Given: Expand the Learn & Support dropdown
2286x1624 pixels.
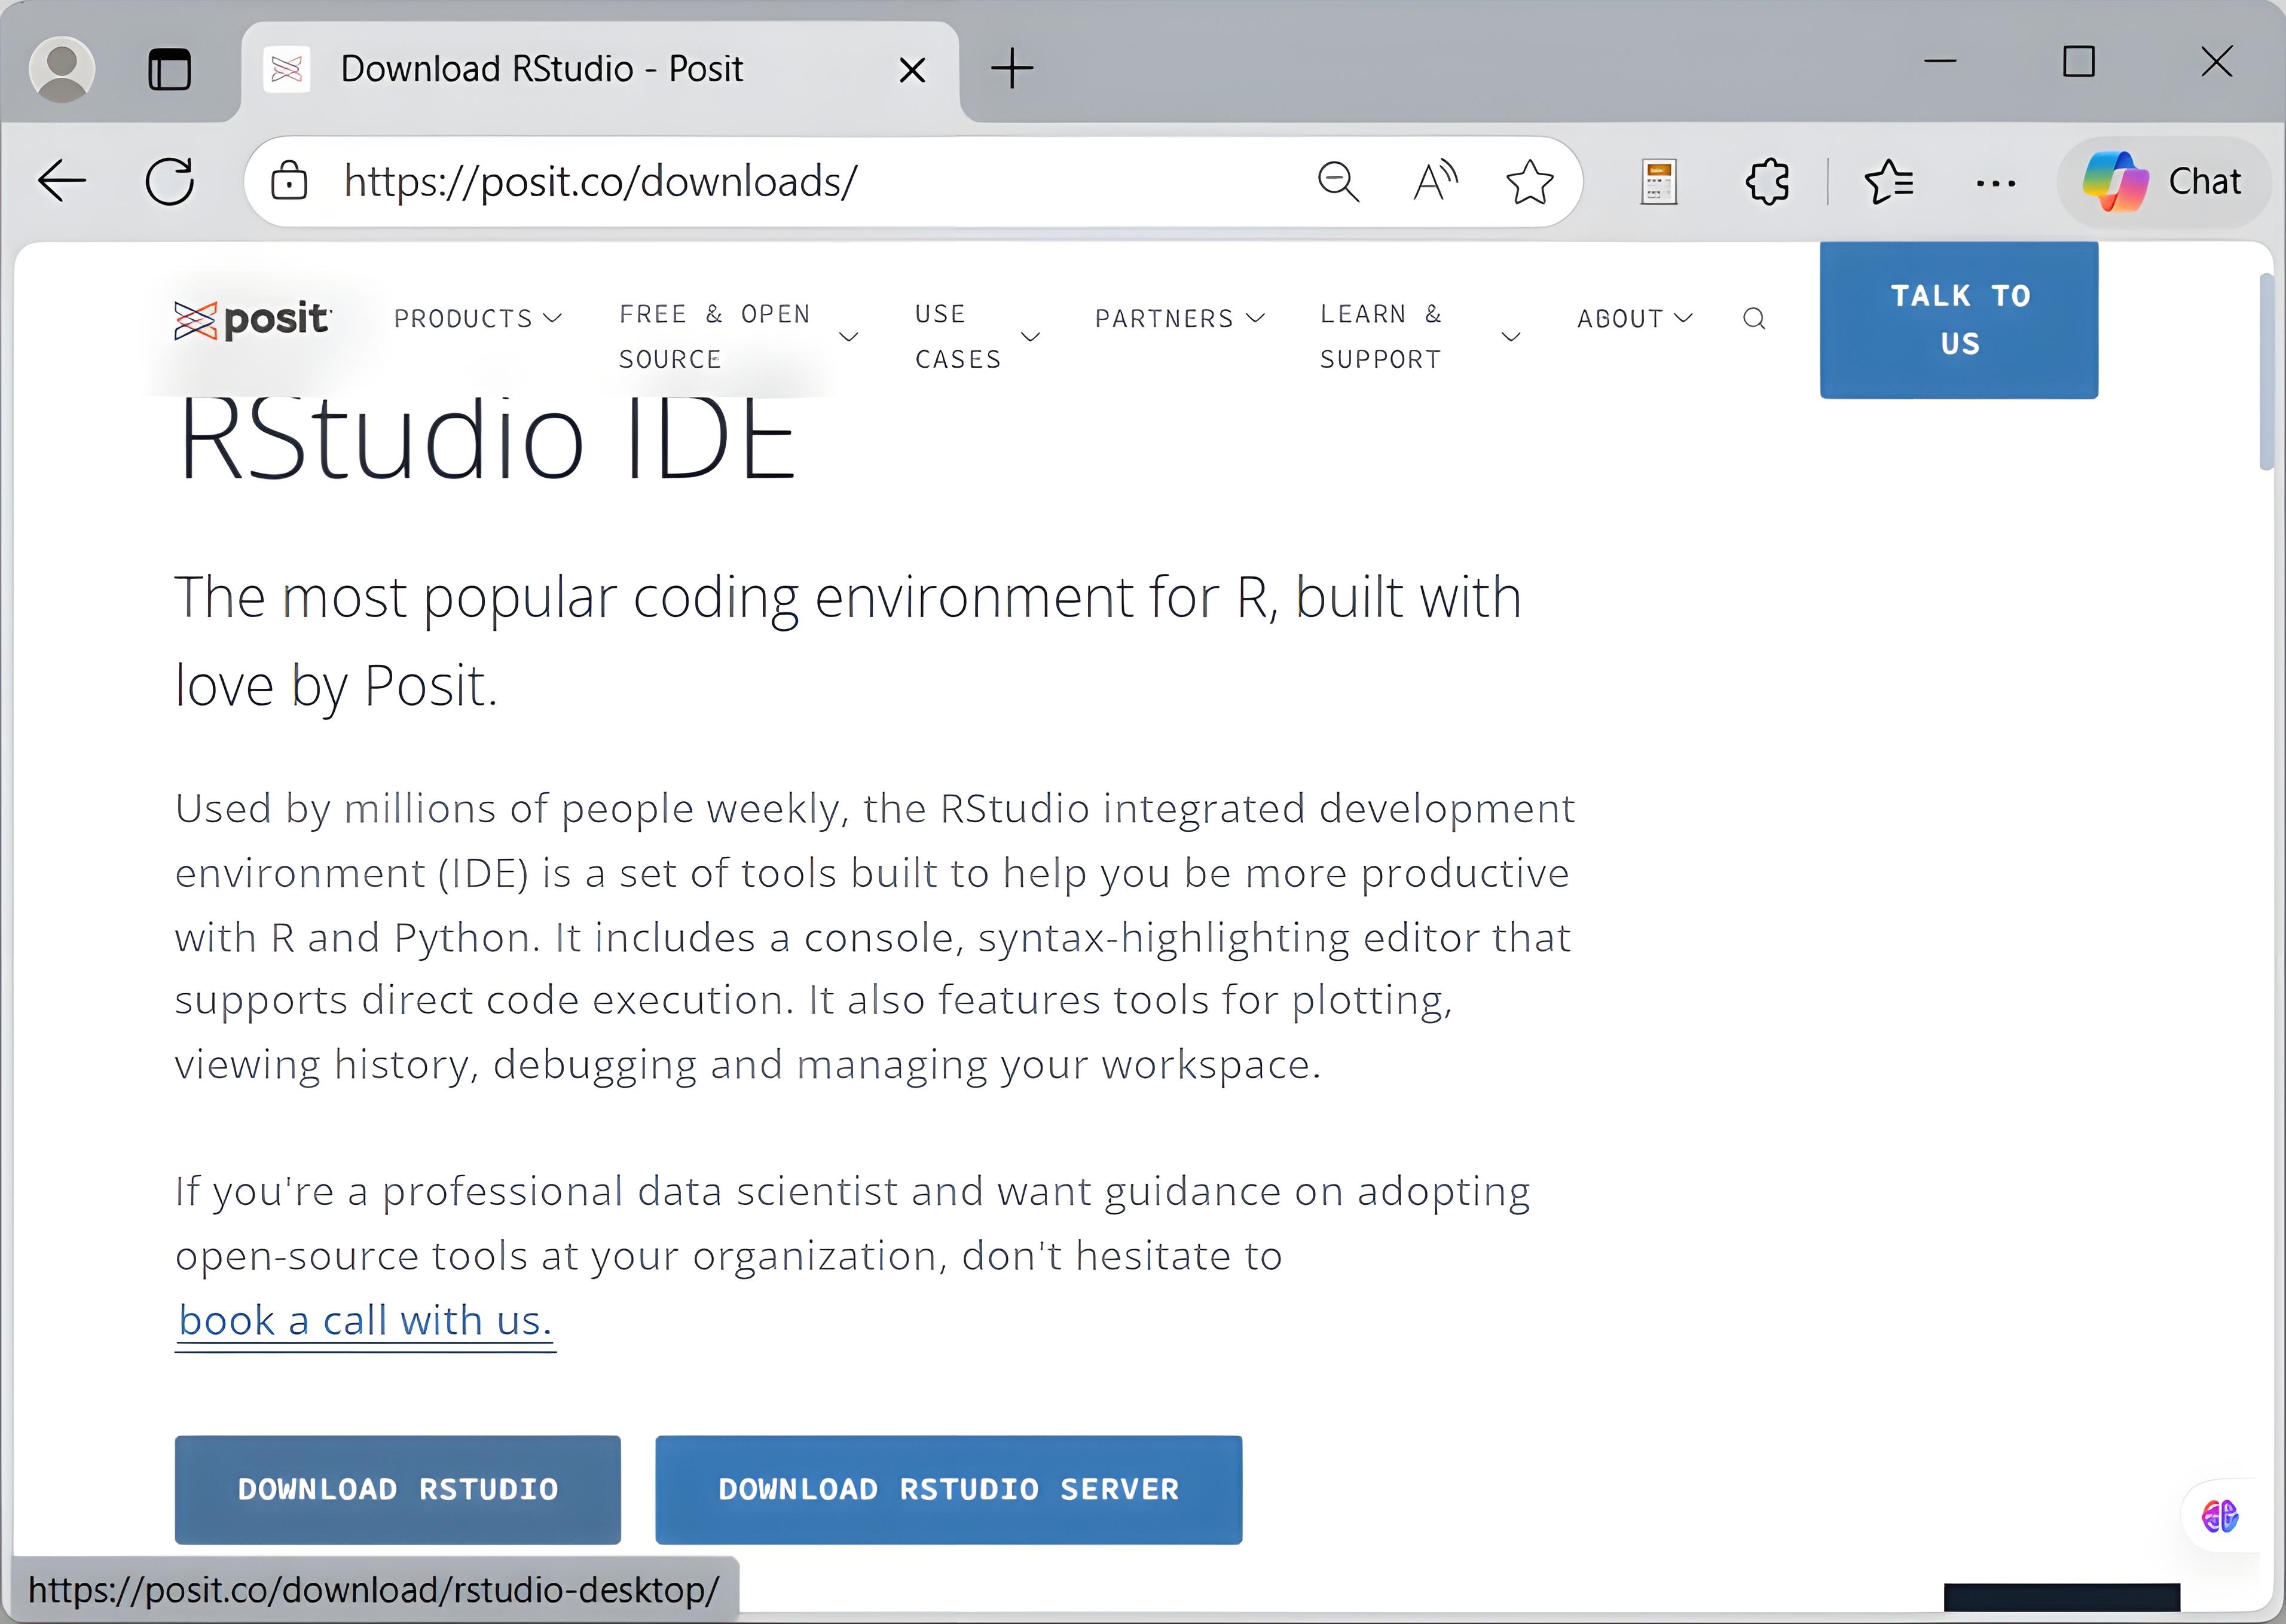Looking at the screenshot, I should click(1419, 336).
